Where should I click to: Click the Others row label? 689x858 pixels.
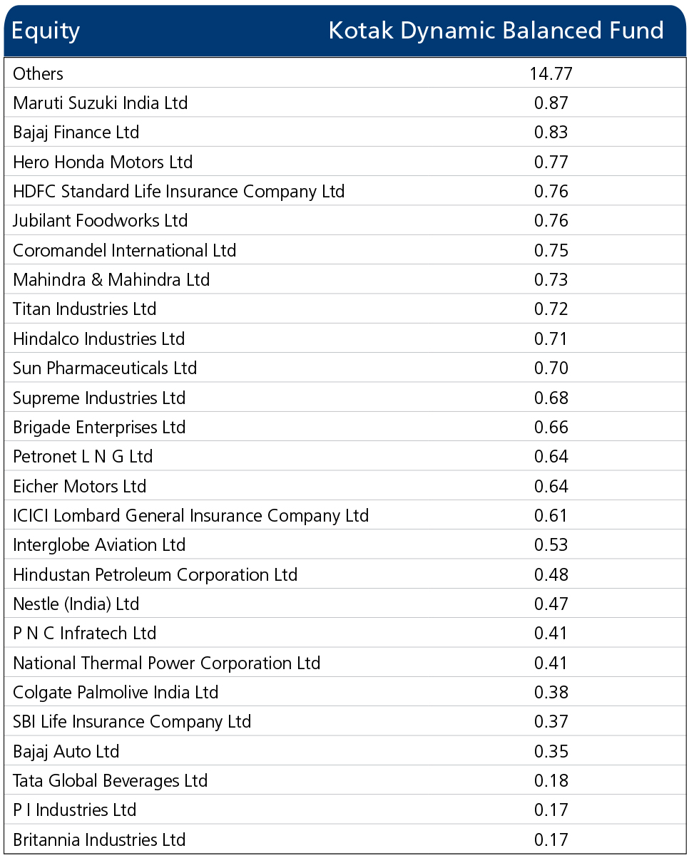tap(38, 73)
